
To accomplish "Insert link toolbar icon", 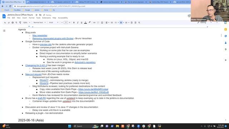I will tap(94, 23).
